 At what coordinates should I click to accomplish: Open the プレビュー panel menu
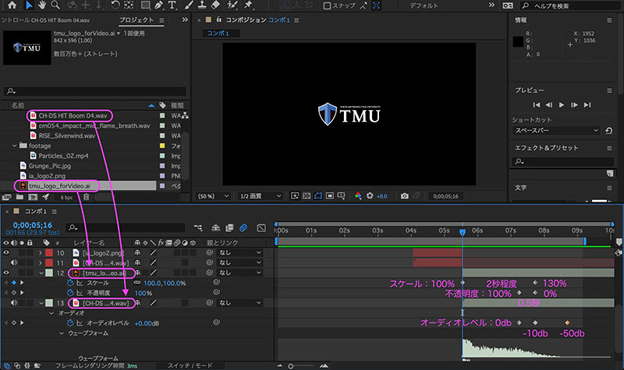[x=609, y=91]
